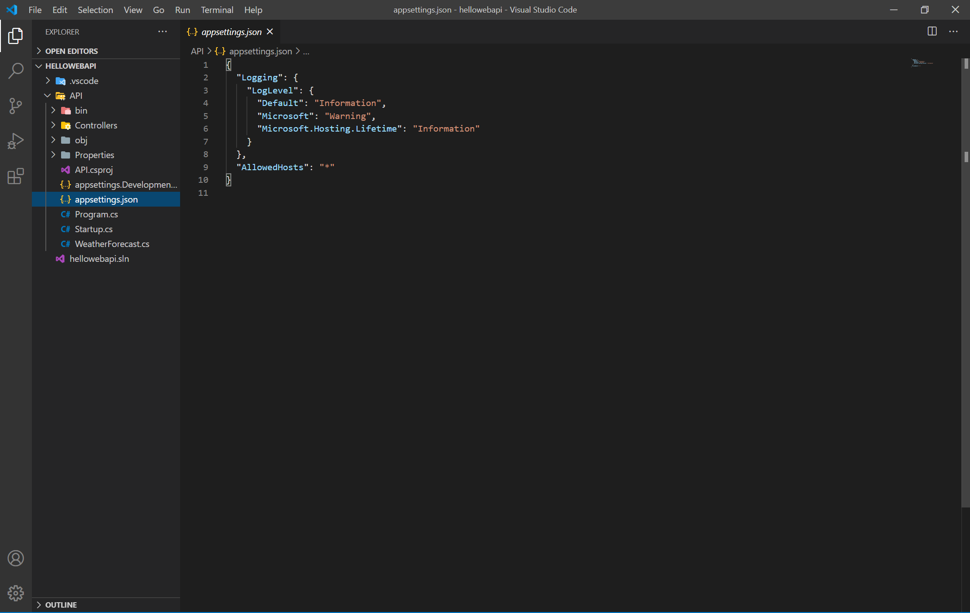Open the Extensions view
The width and height of the screenshot is (970, 613).
16,176
